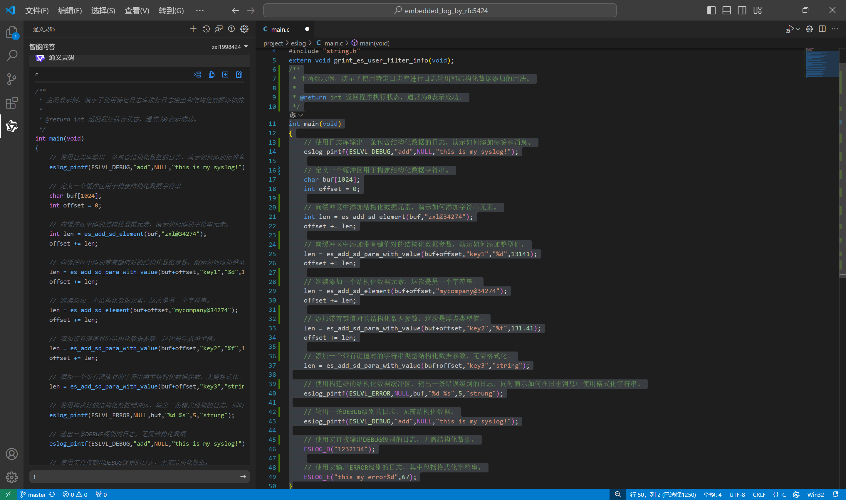
Task: Open the Accounts menu in activity bar
Action: pyautogui.click(x=12, y=454)
